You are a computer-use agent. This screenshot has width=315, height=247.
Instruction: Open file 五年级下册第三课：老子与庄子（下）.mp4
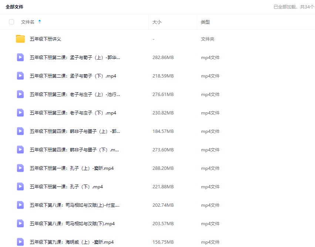73,113
